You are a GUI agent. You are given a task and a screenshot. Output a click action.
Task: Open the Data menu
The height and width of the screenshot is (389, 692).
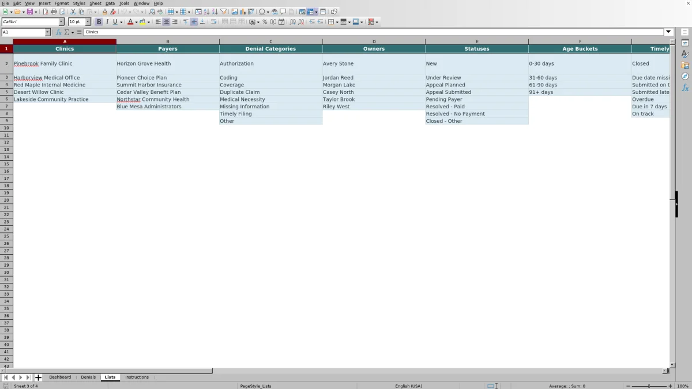pos(110,3)
